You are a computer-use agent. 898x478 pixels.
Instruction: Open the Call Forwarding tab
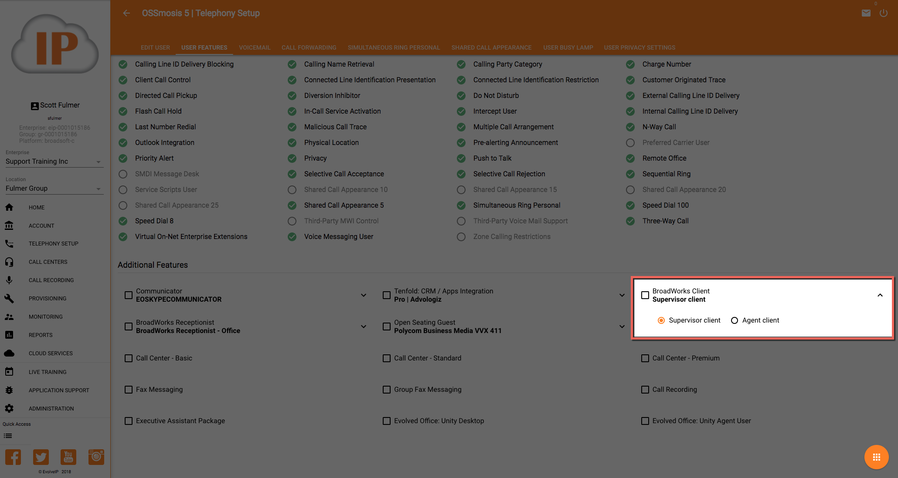coord(309,47)
